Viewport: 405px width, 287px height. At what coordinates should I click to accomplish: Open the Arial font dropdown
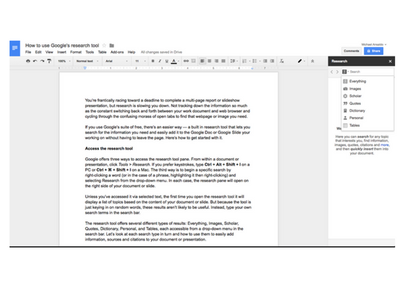coord(116,61)
